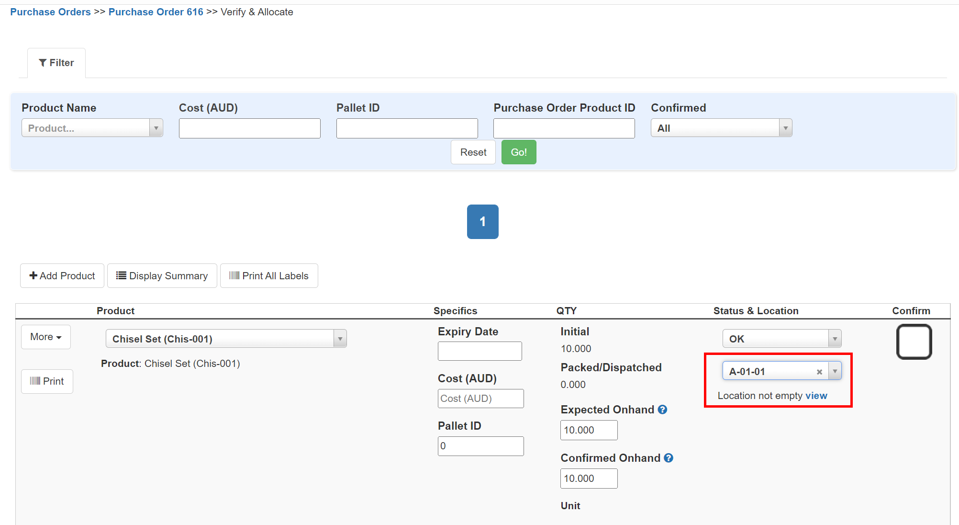This screenshot has width=959, height=525.
Task: Click the Expected Onhand help icon
Action: 662,410
